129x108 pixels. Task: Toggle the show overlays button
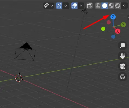(74, 6)
